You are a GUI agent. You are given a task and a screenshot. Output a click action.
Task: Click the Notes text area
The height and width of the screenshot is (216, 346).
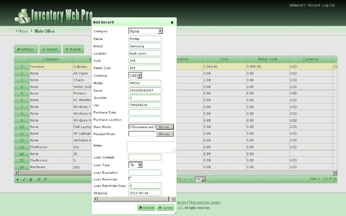(x=151, y=147)
